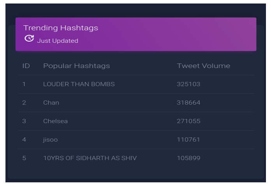Screen dimensions: 271x187
Task: Open the Chan hashtag row
Action: point(51,103)
